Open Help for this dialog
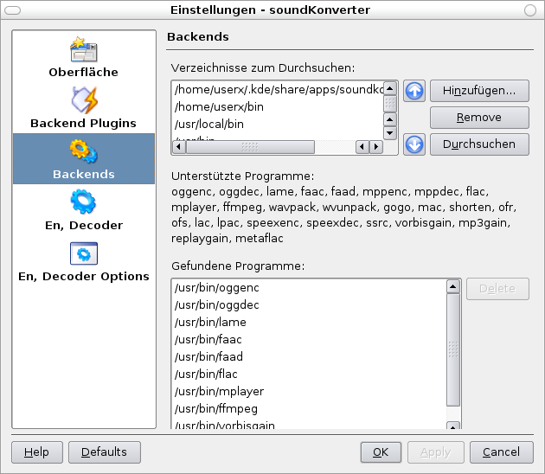This screenshot has height=474, width=545. tap(37, 452)
